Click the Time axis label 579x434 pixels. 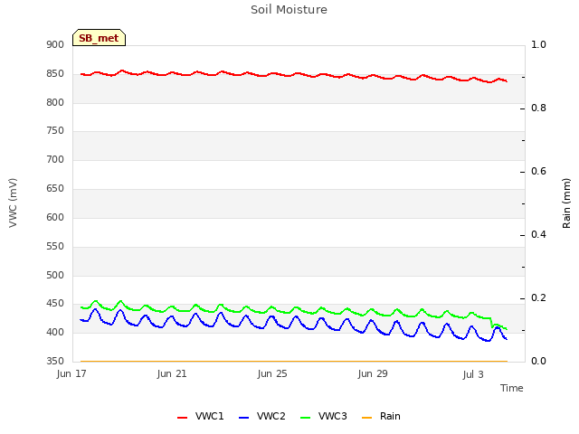click(511, 388)
